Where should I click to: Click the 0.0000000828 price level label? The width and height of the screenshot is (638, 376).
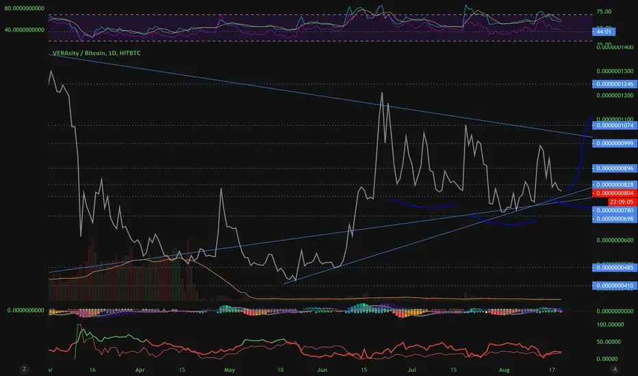point(615,185)
